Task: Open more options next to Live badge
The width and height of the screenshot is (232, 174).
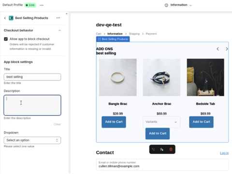Action: point(42,5)
